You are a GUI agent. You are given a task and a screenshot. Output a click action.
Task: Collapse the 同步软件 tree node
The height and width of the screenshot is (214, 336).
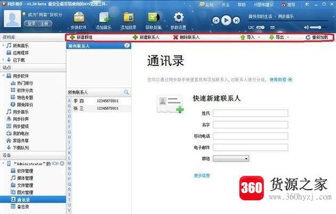pos(3,75)
